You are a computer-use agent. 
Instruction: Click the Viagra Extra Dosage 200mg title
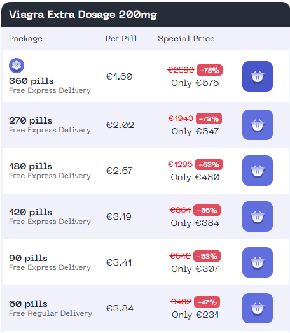coord(83,15)
